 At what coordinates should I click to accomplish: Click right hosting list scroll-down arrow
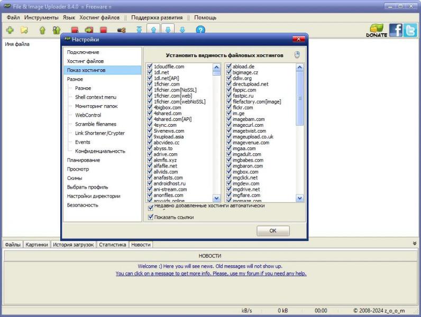(300, 198)
